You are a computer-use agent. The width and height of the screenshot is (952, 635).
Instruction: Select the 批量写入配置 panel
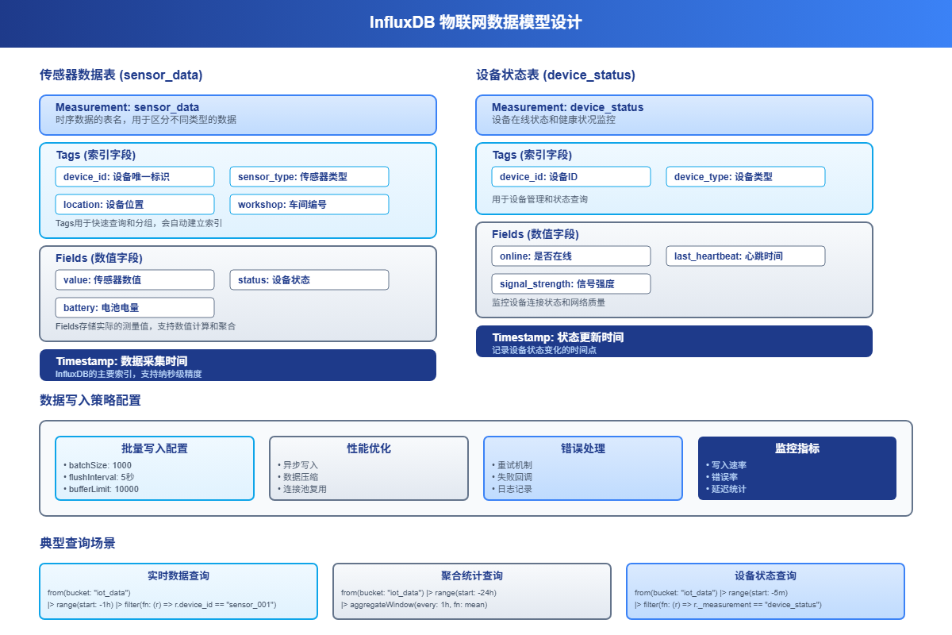(154, 468)
